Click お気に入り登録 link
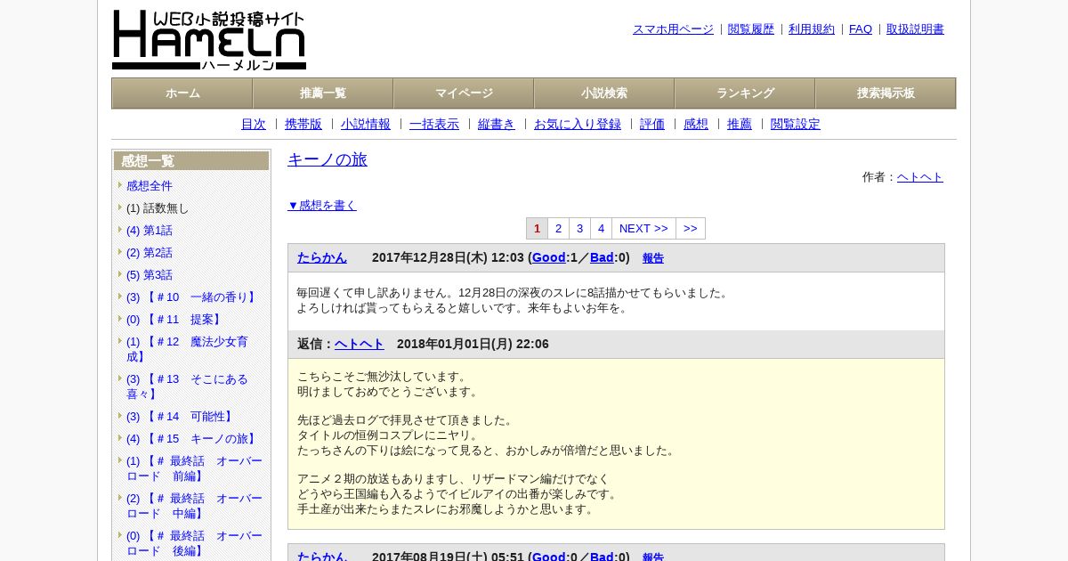 tap(578, 124)
